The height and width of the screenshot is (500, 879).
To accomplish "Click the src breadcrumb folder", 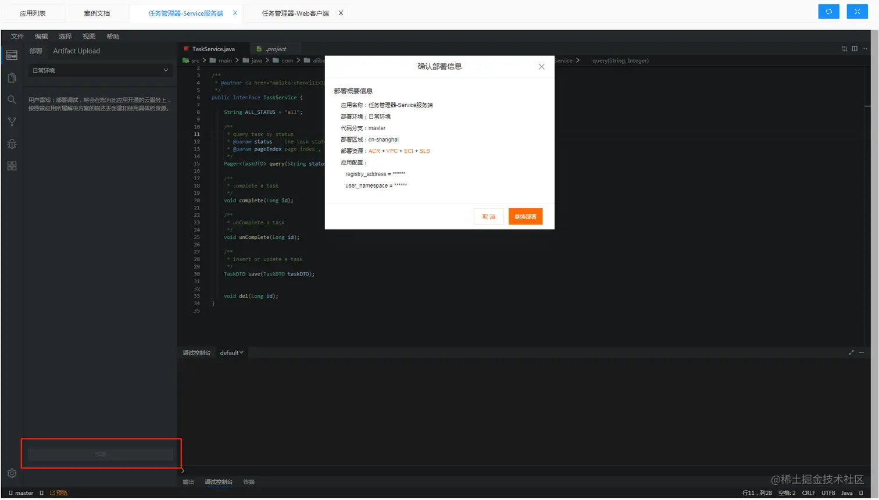I will tap(191, 60).
